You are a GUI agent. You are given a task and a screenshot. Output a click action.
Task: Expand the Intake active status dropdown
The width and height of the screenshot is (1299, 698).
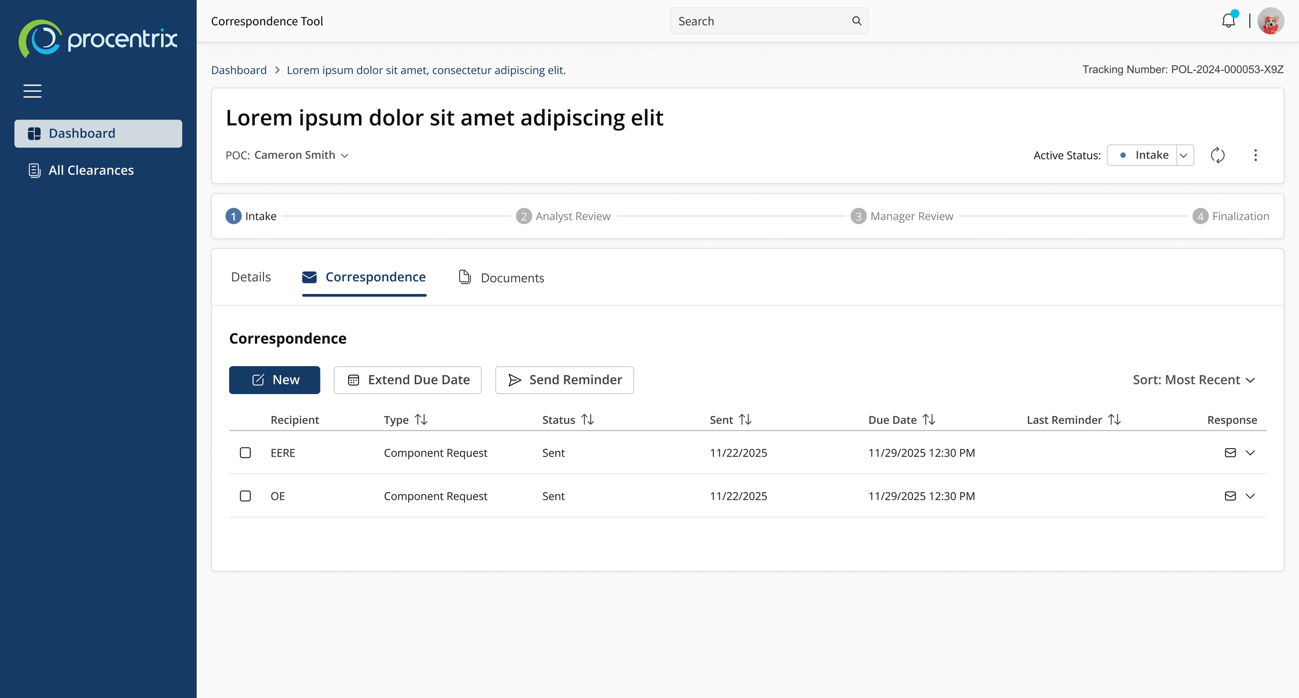[1184, 155]
